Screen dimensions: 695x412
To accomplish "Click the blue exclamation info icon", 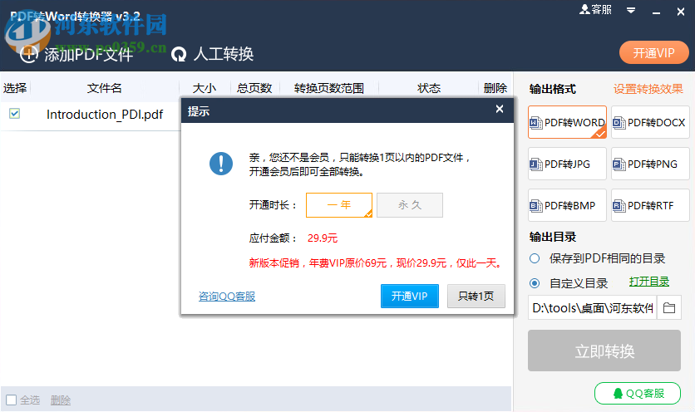I will point(221,164).
